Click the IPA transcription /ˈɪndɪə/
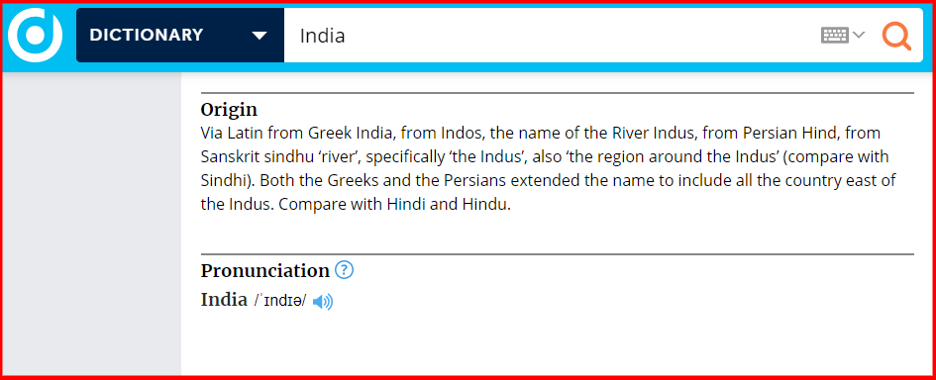This screenshot has height=380, width=936. 280,301
